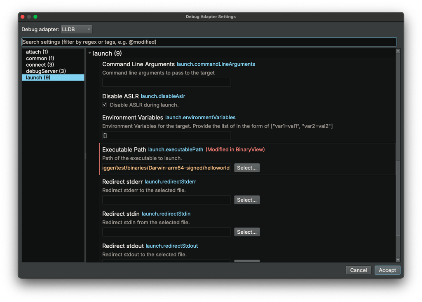Viewport: 422px width, 302px height.
Task: Click the Command Line Arguments input field
Action: 166,82
